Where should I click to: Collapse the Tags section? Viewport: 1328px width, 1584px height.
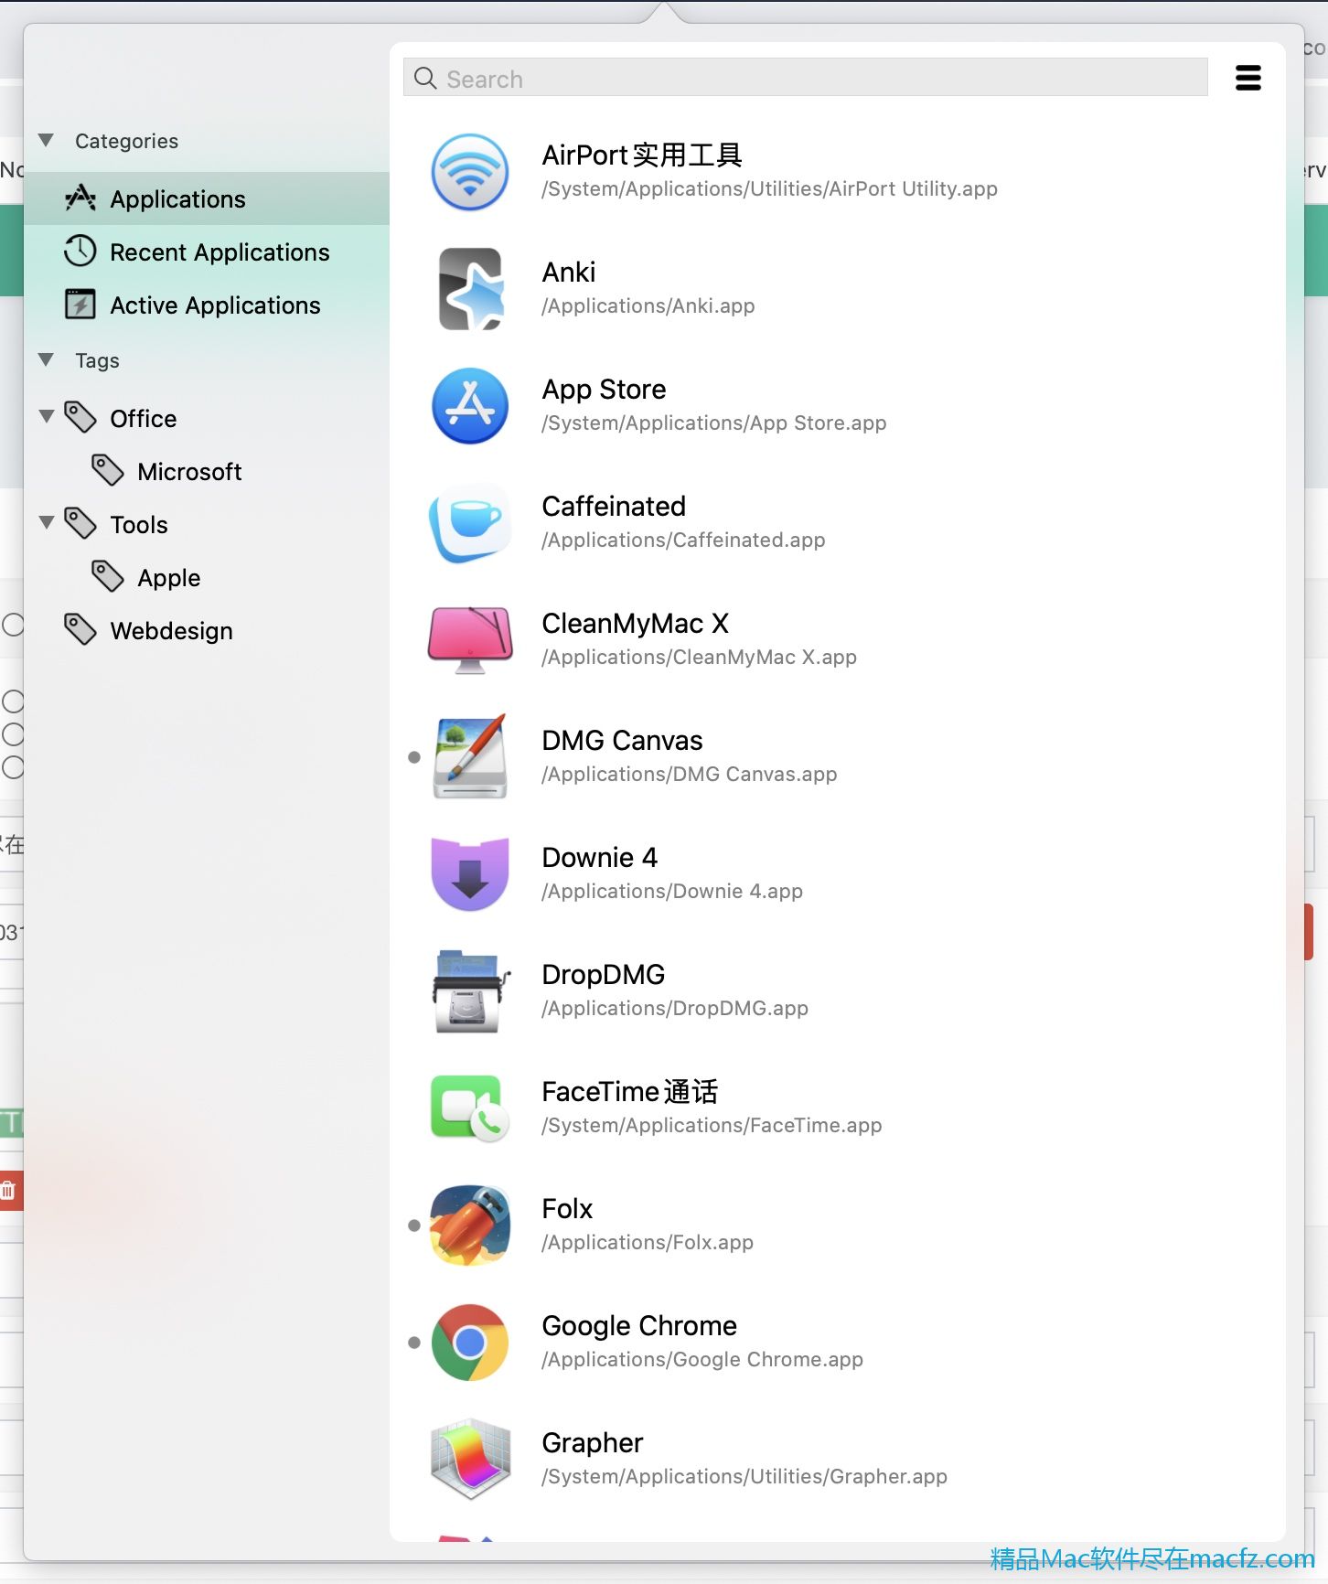coord(46,360)
